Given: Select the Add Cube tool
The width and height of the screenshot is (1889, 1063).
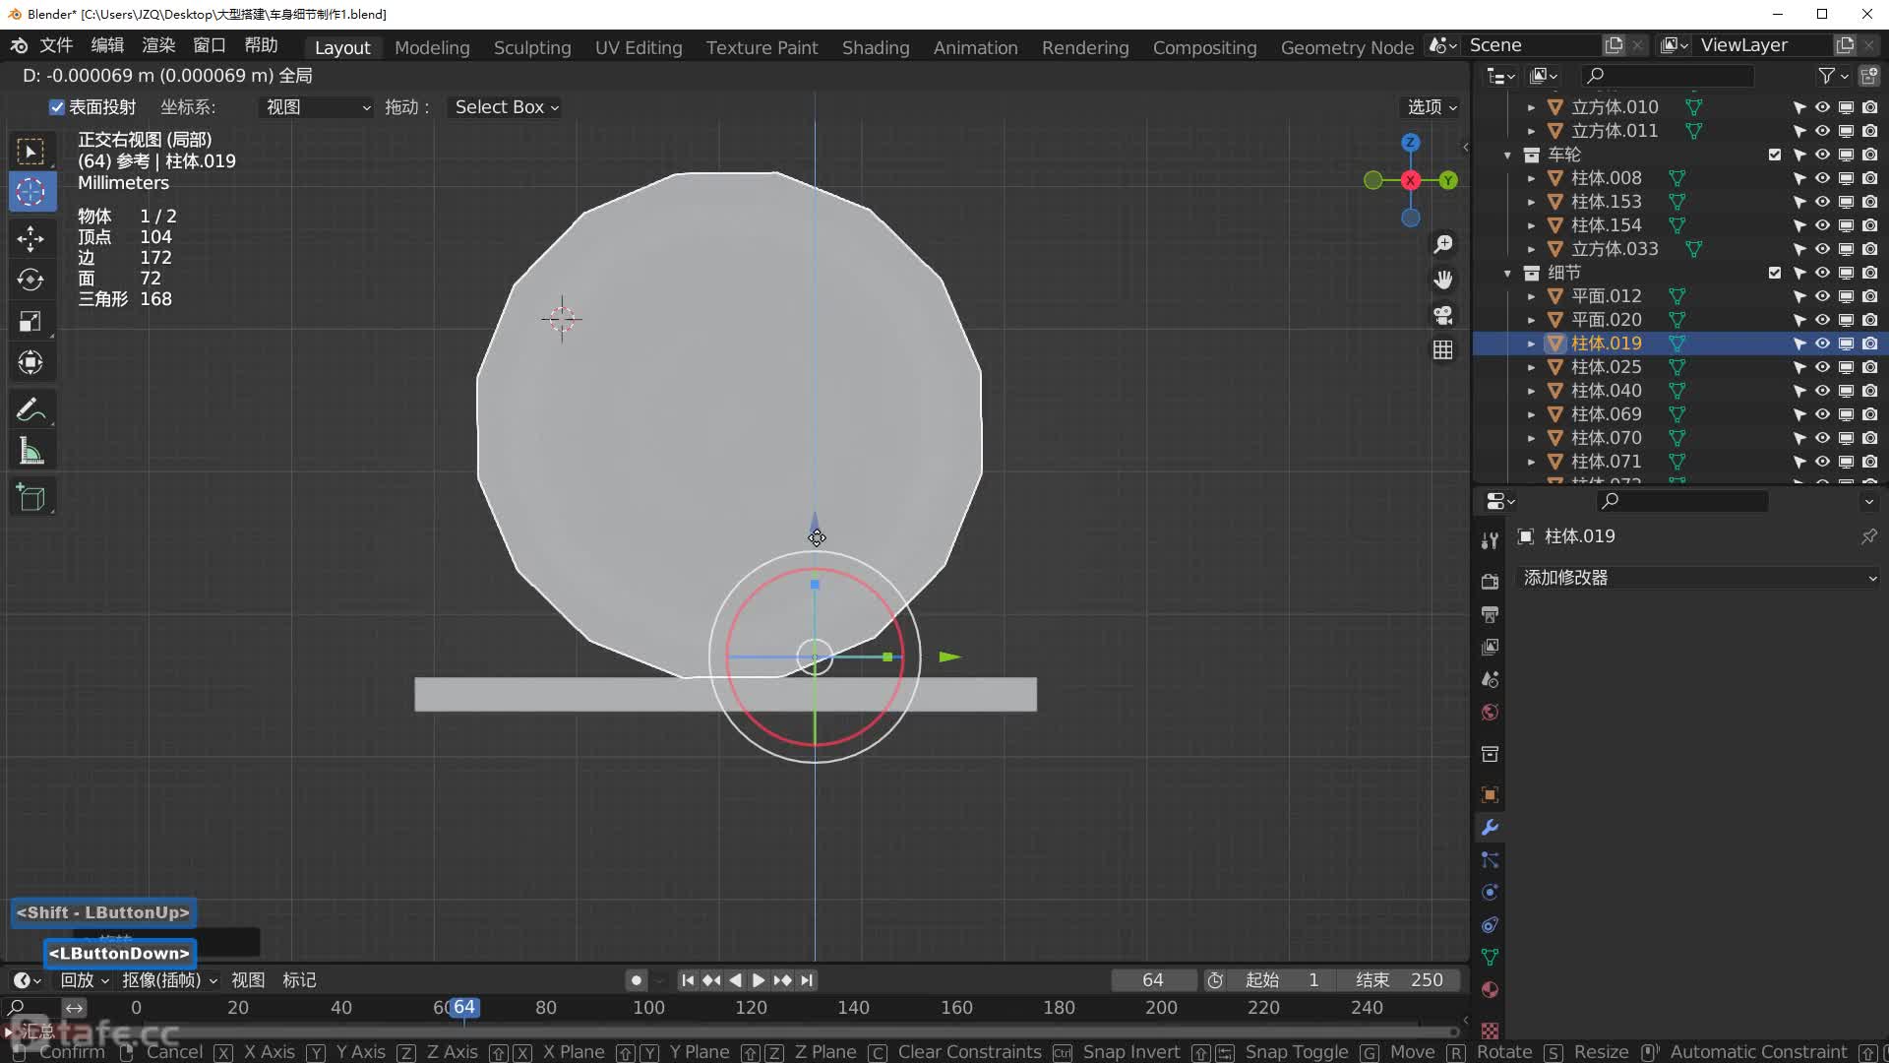Looking at the screenshot, I should (x=30, y=498).
